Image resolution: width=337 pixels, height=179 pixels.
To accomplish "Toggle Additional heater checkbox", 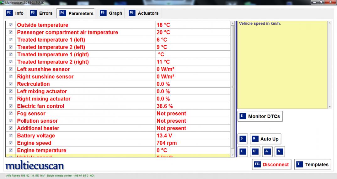I will [x=11, y=128].
